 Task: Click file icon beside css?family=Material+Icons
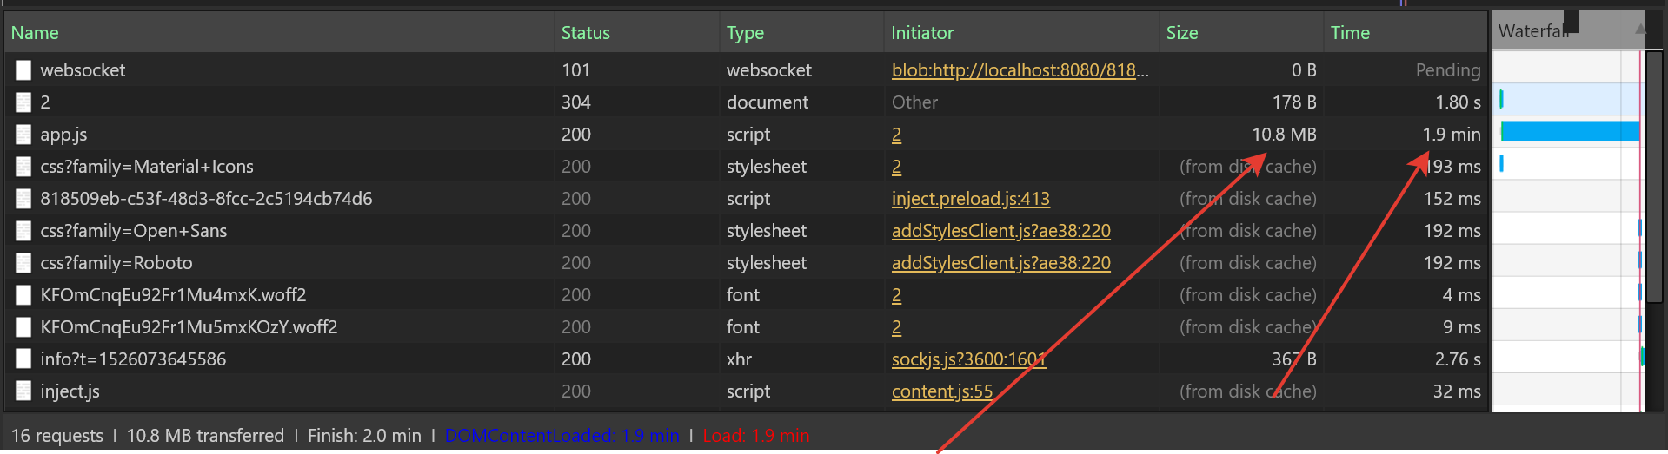(23, 167)
